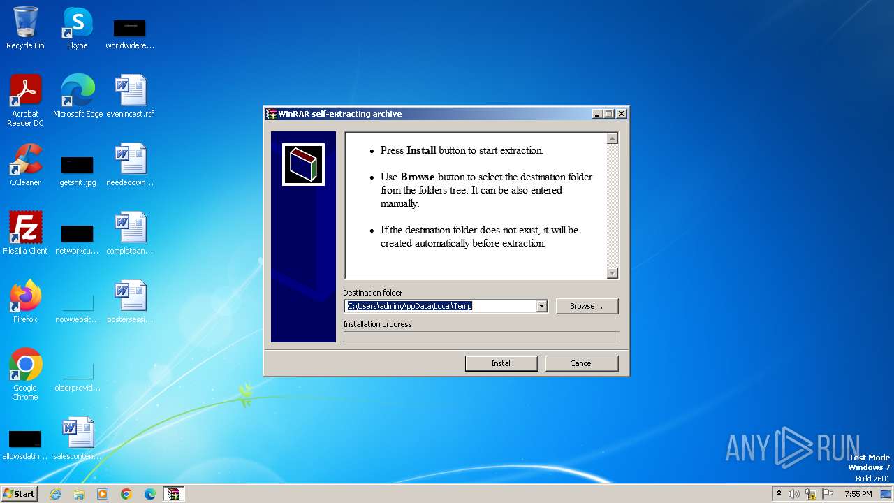The width and height of the screenshot is (894, 503).
Task: Open Google Chrome desktop shortcut
Action: click(x=25, y=374)
